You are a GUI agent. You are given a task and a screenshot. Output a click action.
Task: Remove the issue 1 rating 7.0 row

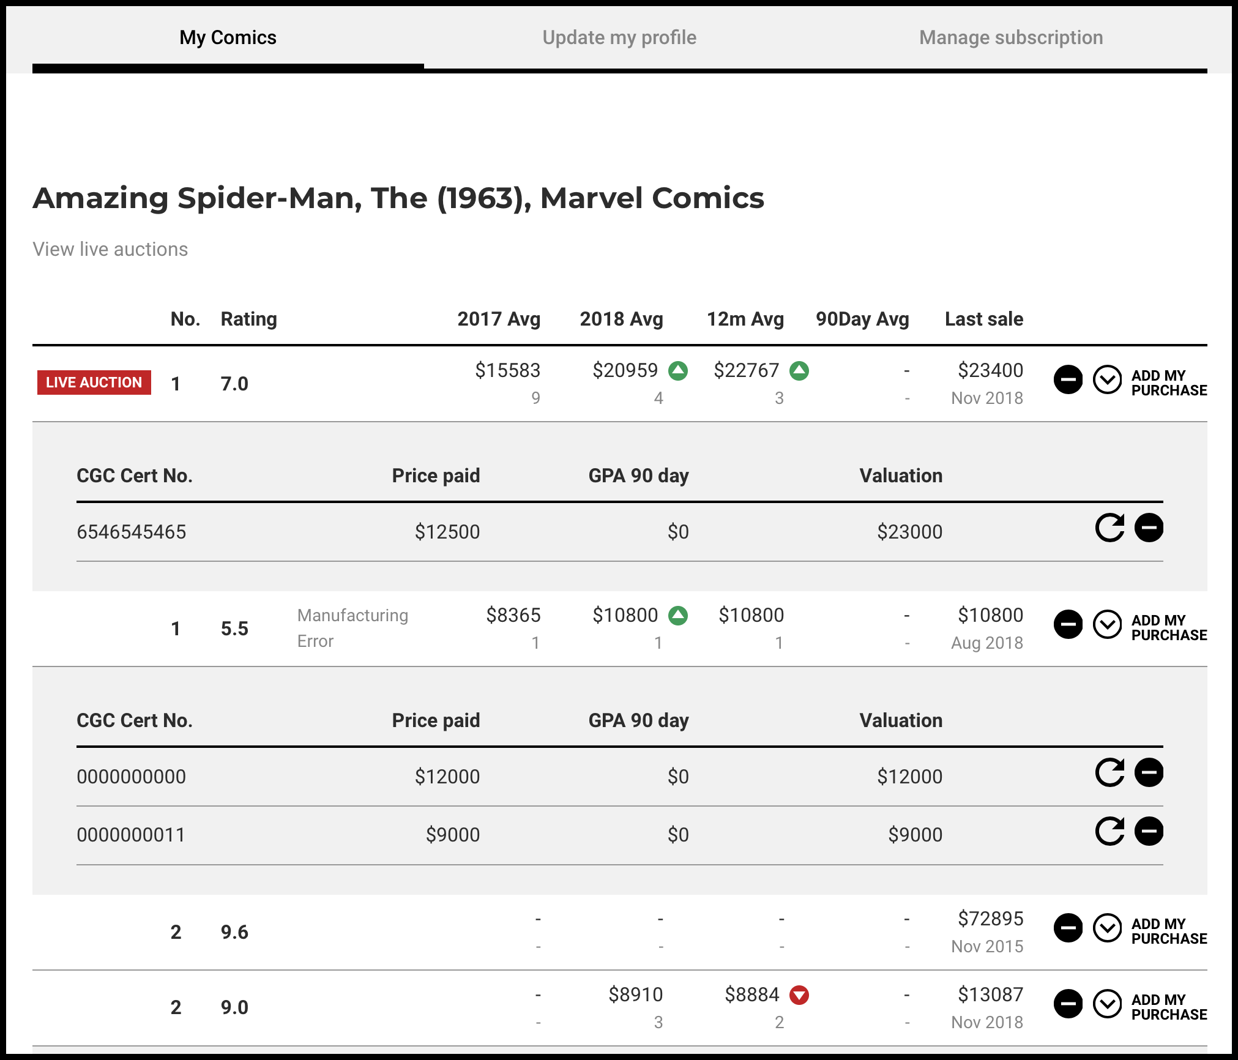(1068, 380)
